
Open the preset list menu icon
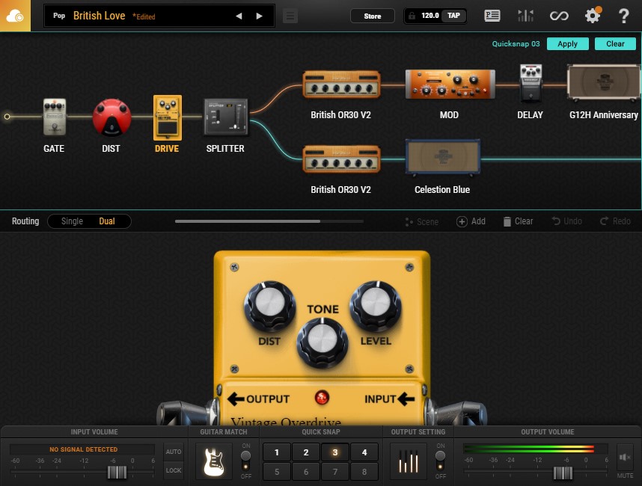(290, 16)
